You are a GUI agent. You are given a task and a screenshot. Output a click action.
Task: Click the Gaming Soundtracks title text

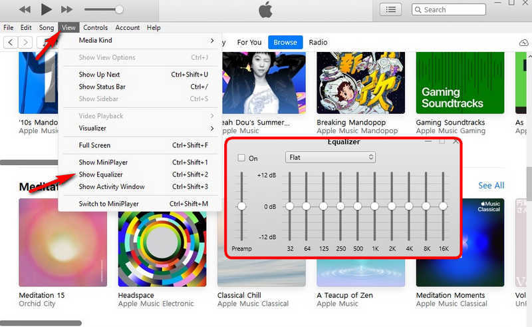click(x=450, y=123)
